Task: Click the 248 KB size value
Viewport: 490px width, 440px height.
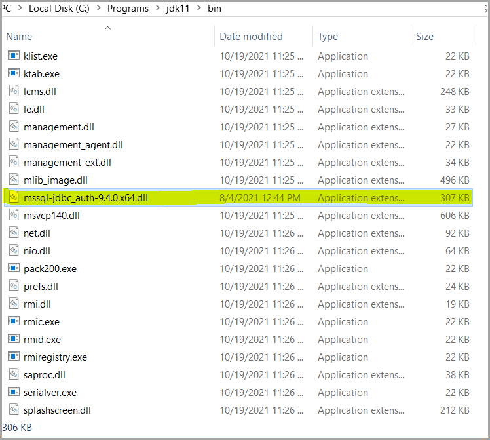Action: pos(455,92)
